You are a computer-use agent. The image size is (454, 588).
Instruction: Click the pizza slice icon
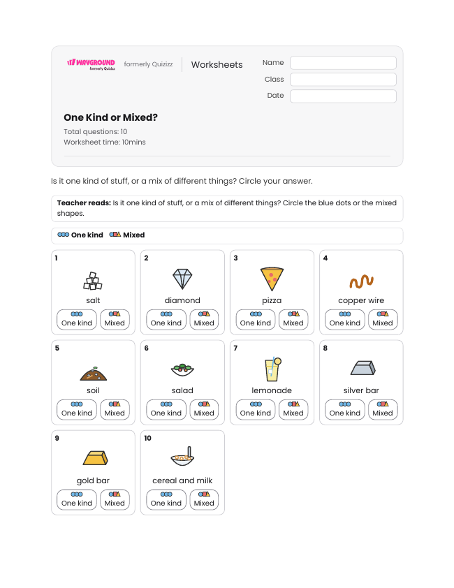pos(272,279)
